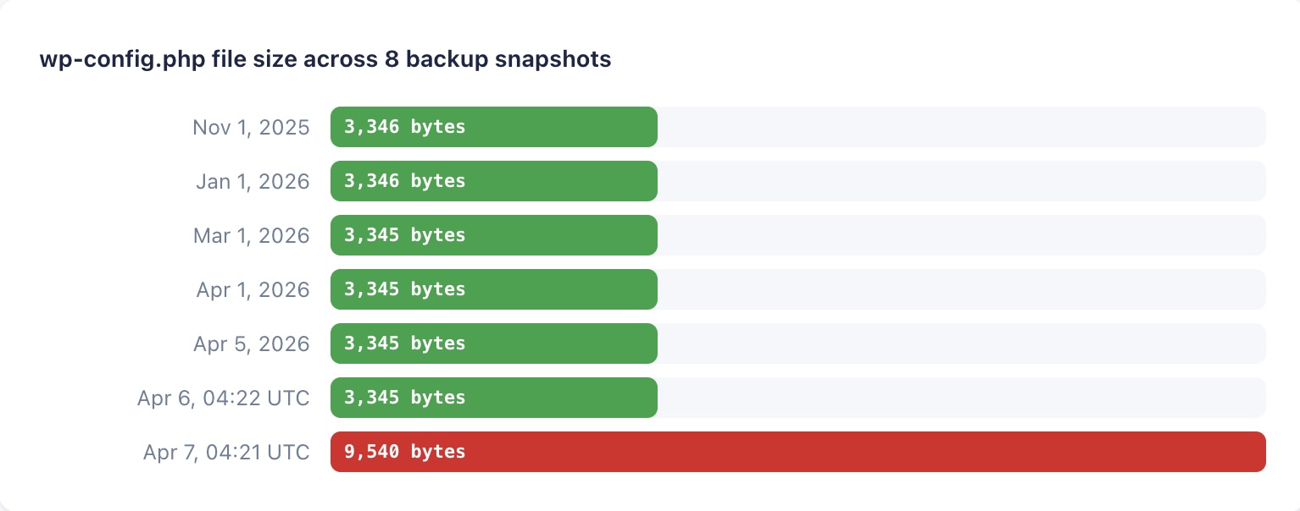Click the Jan 1, 2026 date label
The image size is (1300, 511).
(x=252, y=181)
